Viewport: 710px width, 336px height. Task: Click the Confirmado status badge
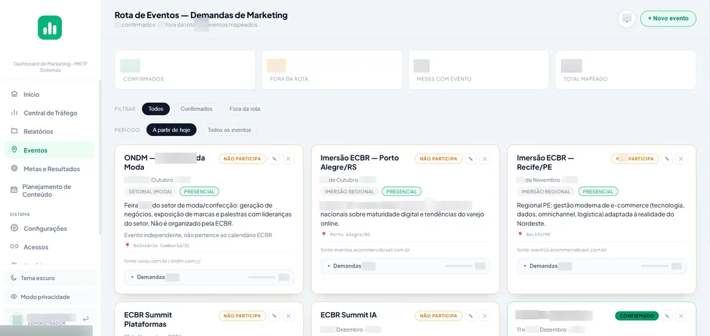[636, 315]
